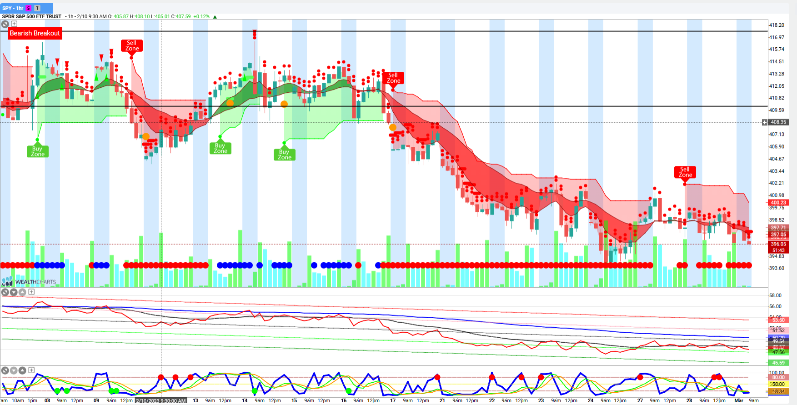Image resolution: width=797 pixels, height=405 pixels.
Task: Click the green up-triangle in header
Action: click(215, 17)
